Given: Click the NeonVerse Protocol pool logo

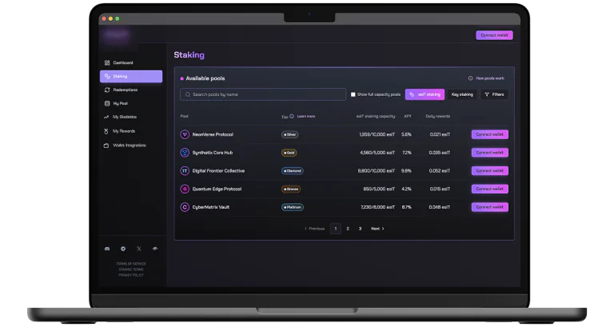Looking at the screenshot, I should pos(185,134).
